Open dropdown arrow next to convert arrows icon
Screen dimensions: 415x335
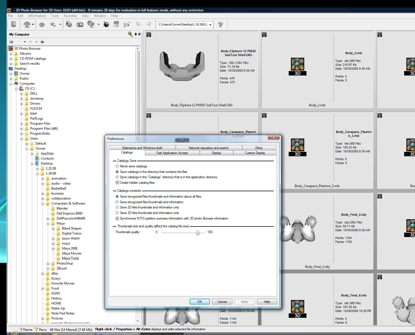(x=60, y=24)
